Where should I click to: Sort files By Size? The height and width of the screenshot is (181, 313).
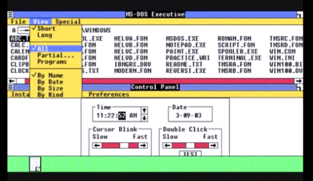56,88
